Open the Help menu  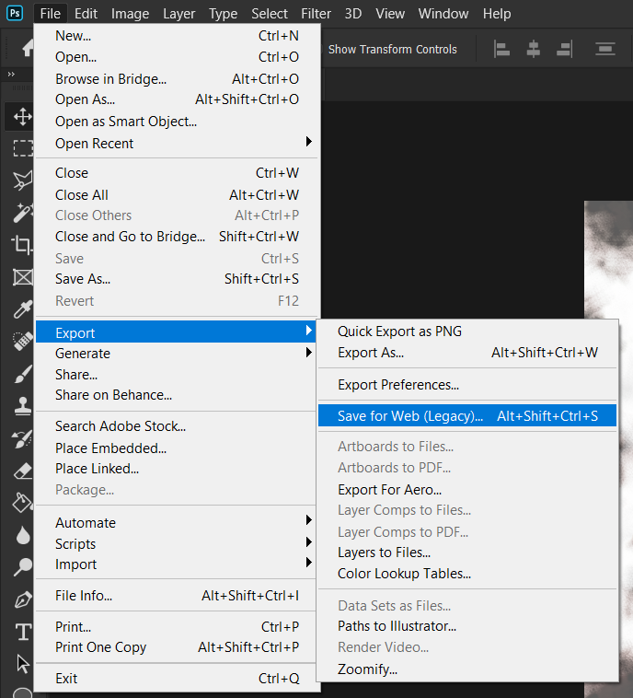click(497, 14)
